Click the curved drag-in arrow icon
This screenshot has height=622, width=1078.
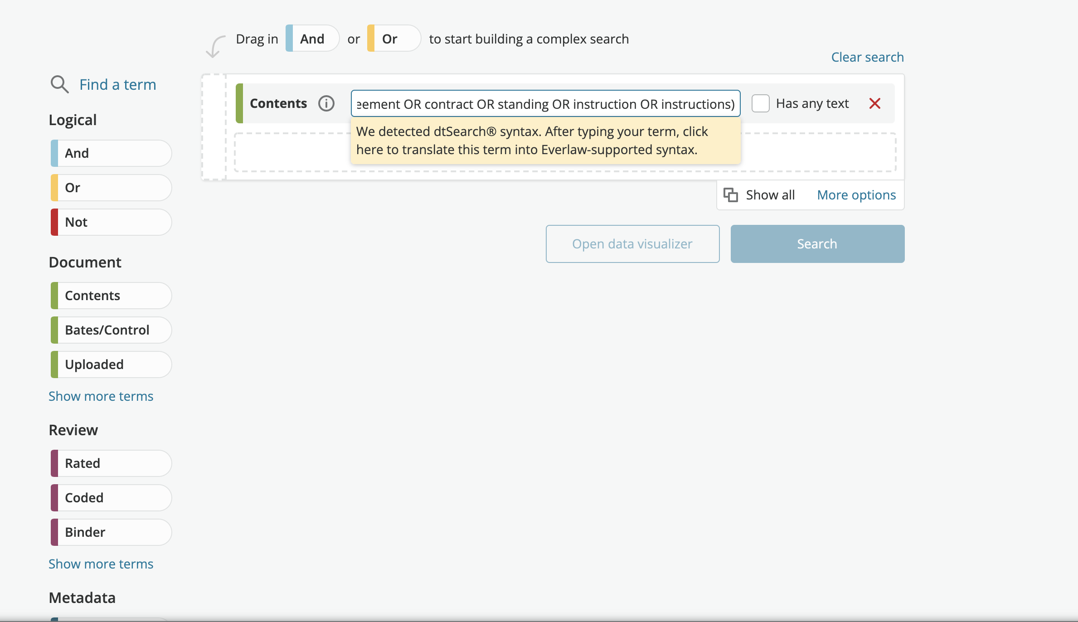click(215, 47)
